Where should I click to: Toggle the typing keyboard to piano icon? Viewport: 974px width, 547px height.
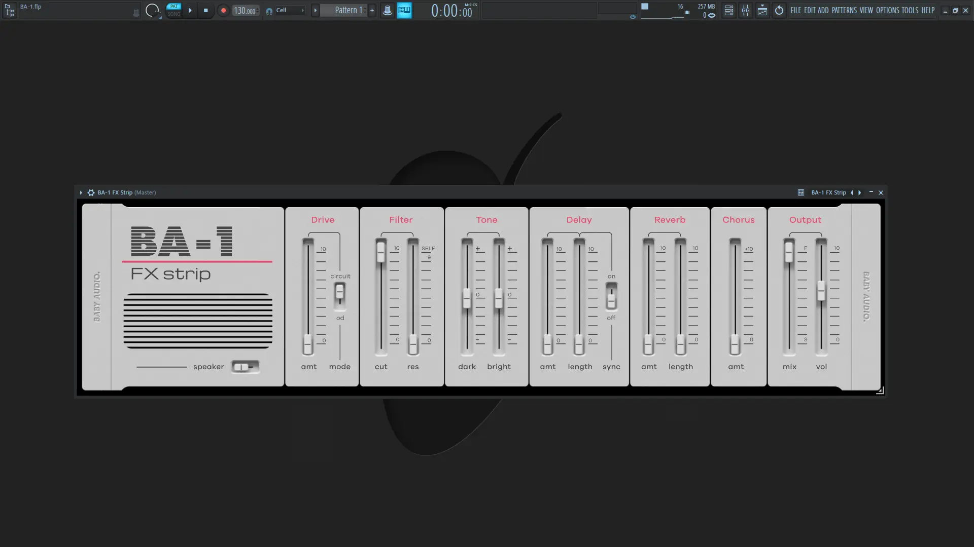pyautogui.click(x=404, y=10)
